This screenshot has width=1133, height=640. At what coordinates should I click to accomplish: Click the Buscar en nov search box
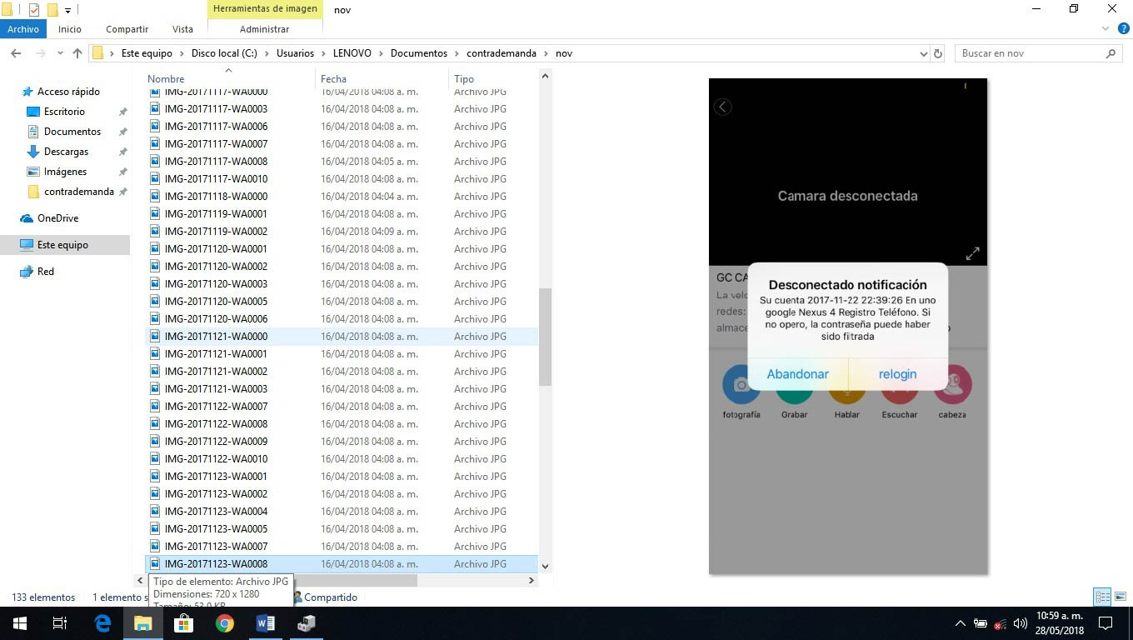pos(1030,53)
